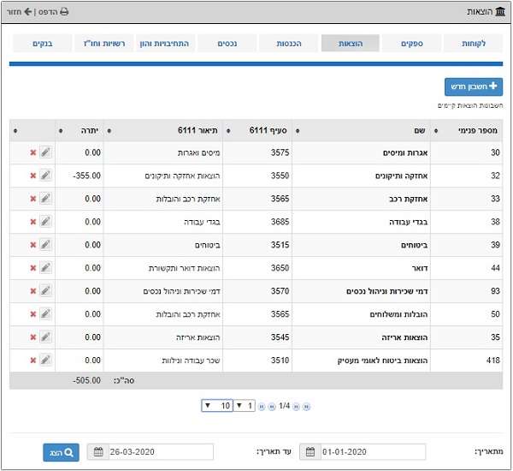Sort by the מספר פנימי column
Screen dimensions: 513x471
(x=467, y=130)
